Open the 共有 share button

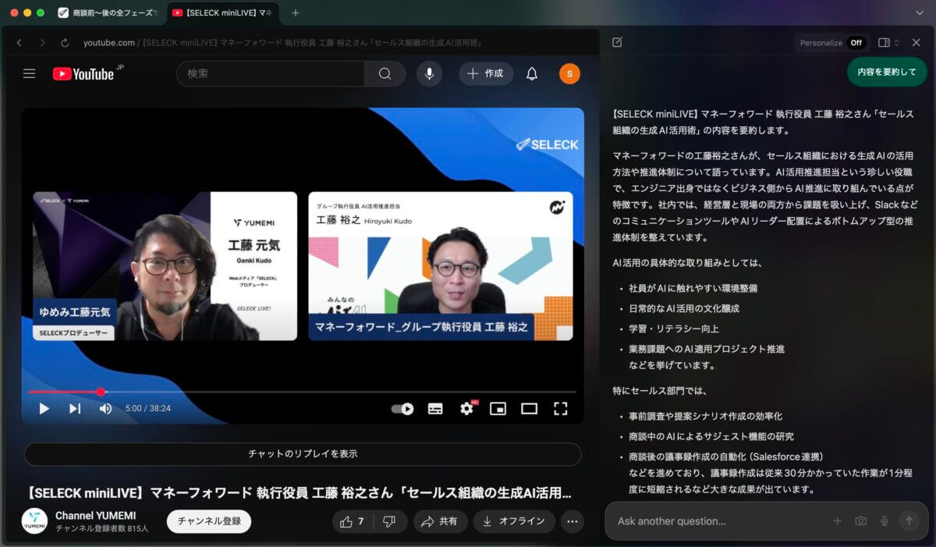click(441, 521)
